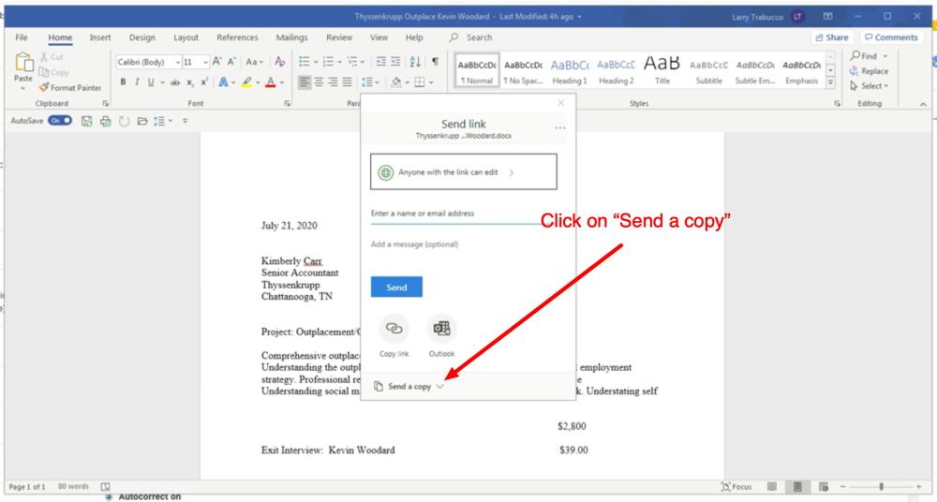Open Anyone with the link can edit settings
This screenshot has width=937, height=502.
(x=464, y=172)
